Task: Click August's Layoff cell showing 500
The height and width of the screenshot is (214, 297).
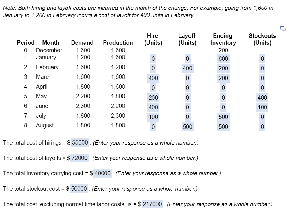Action: tap(187, 126)
